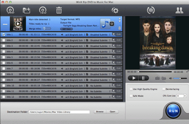Clear list with toolbar trash icon
This screenshot has height=124, width=189.
coord(59,10)
